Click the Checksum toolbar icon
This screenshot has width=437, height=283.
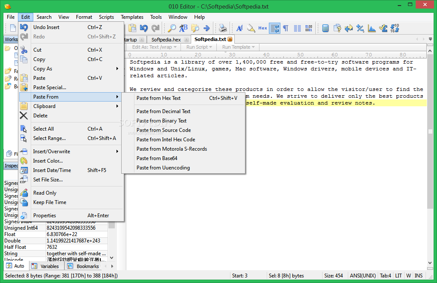click(383, 28)
